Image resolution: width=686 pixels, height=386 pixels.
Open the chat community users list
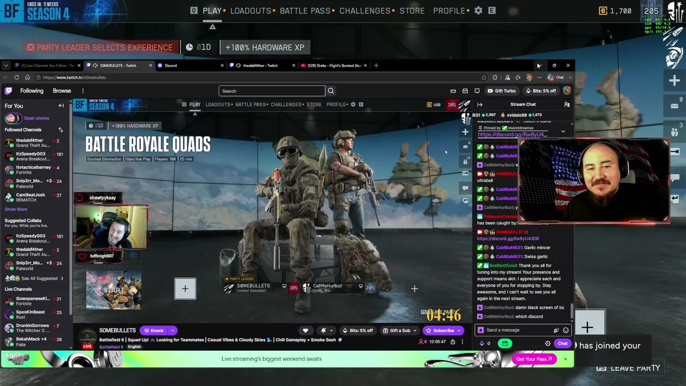tap(566, 105)
